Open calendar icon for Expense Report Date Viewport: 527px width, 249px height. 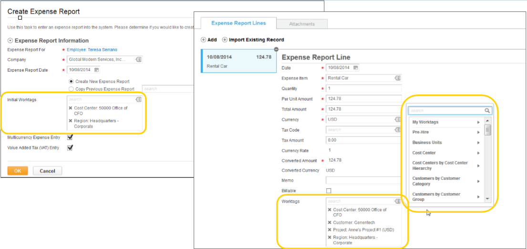[x=96, y=70]
